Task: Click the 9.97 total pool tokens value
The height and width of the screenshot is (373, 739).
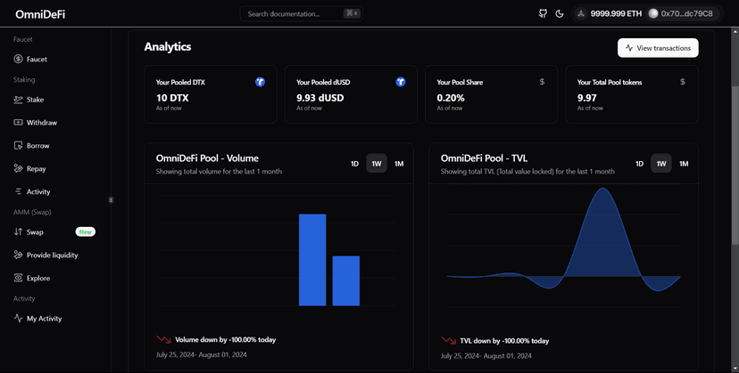Action: click(586, 98)
